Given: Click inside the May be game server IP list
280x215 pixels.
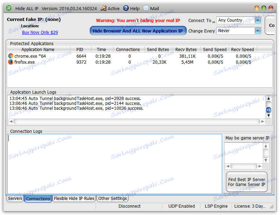Looking at the screenshot, I should 244,153.
